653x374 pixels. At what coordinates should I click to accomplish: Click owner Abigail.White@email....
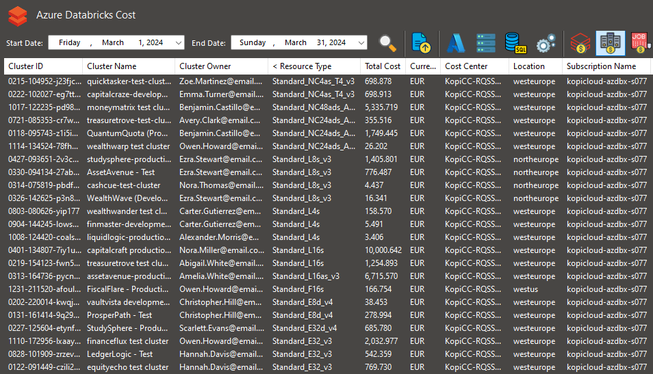pos(222,263)
